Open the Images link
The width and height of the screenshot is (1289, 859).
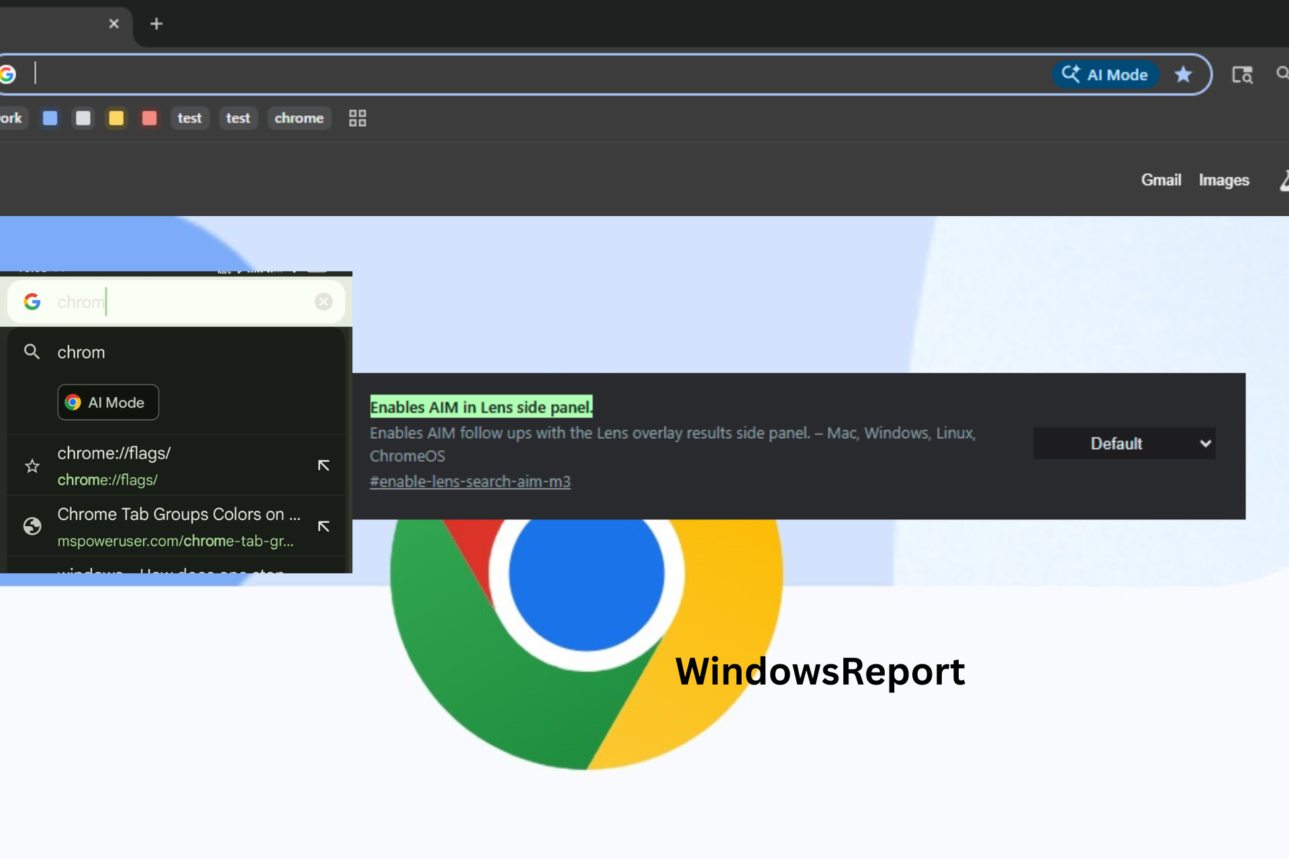pos(1223,180)
